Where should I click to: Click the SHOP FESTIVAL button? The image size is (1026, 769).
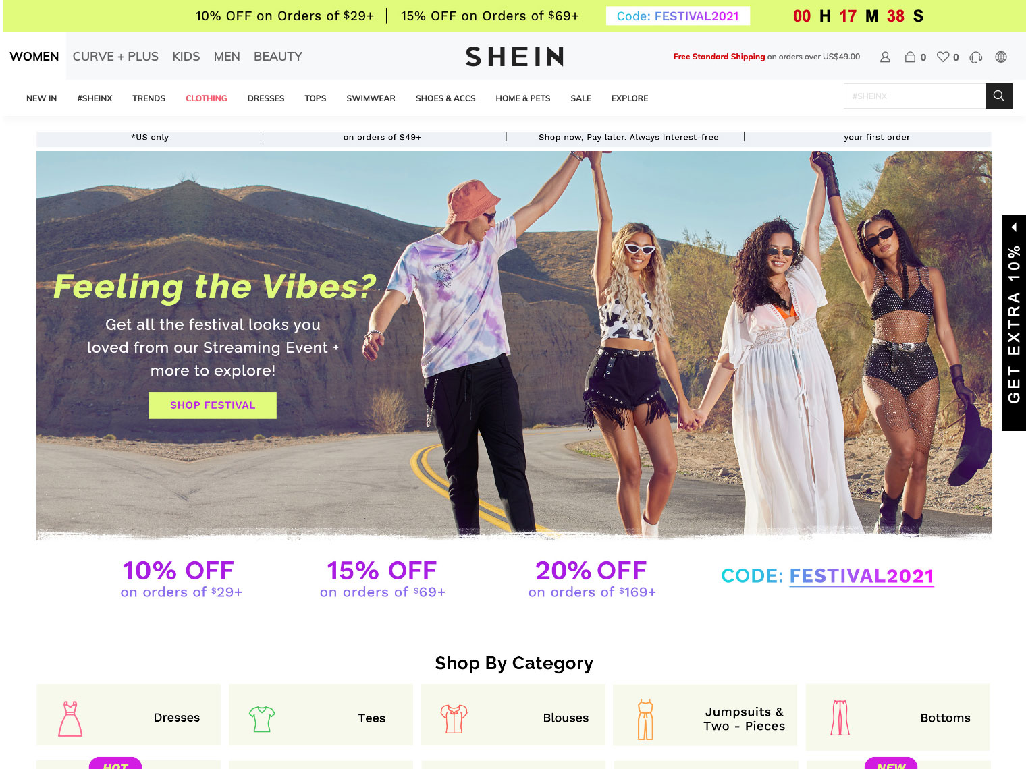coord(213,405)
